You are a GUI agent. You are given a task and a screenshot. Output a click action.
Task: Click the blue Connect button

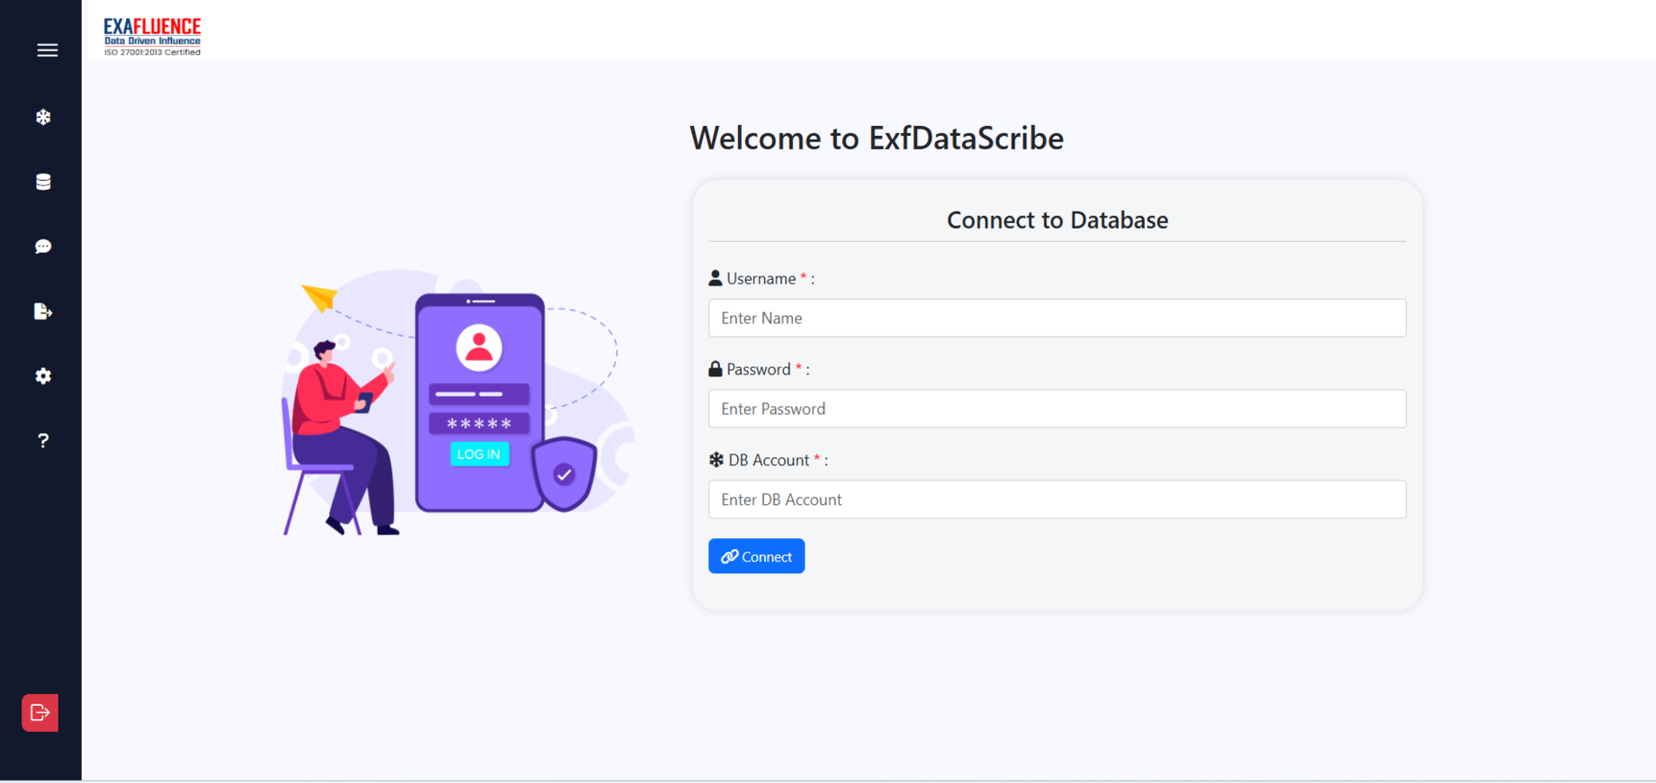point(756,556)
